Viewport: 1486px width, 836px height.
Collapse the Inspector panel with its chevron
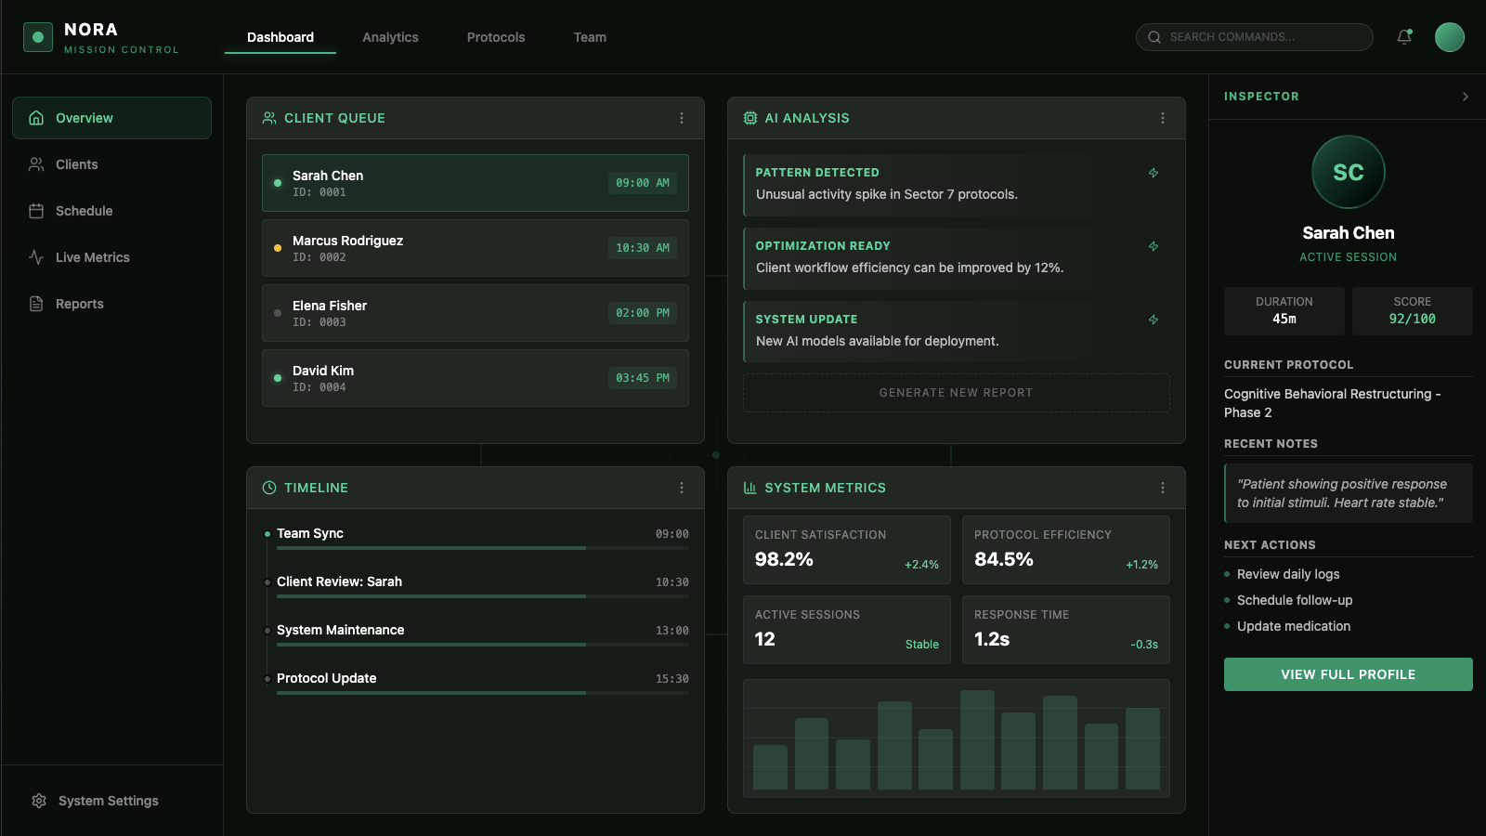(x=1466, y=96)
